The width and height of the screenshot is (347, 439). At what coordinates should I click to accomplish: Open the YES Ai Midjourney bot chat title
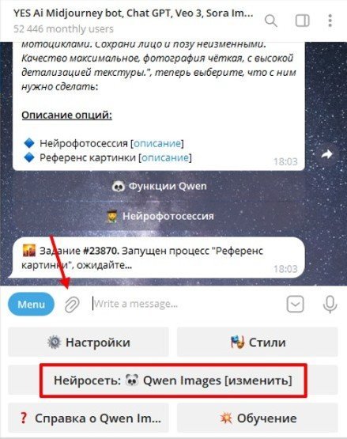coord(134,13)
